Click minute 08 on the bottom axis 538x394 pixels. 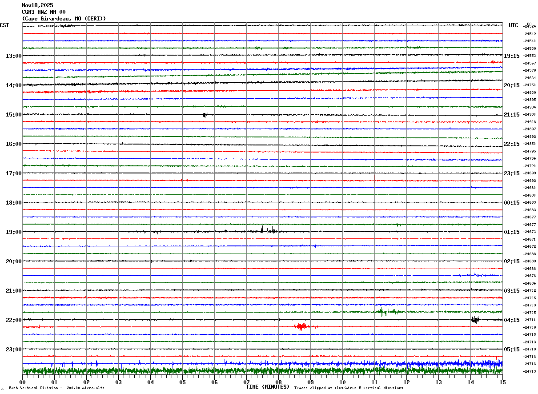(278, 382)
